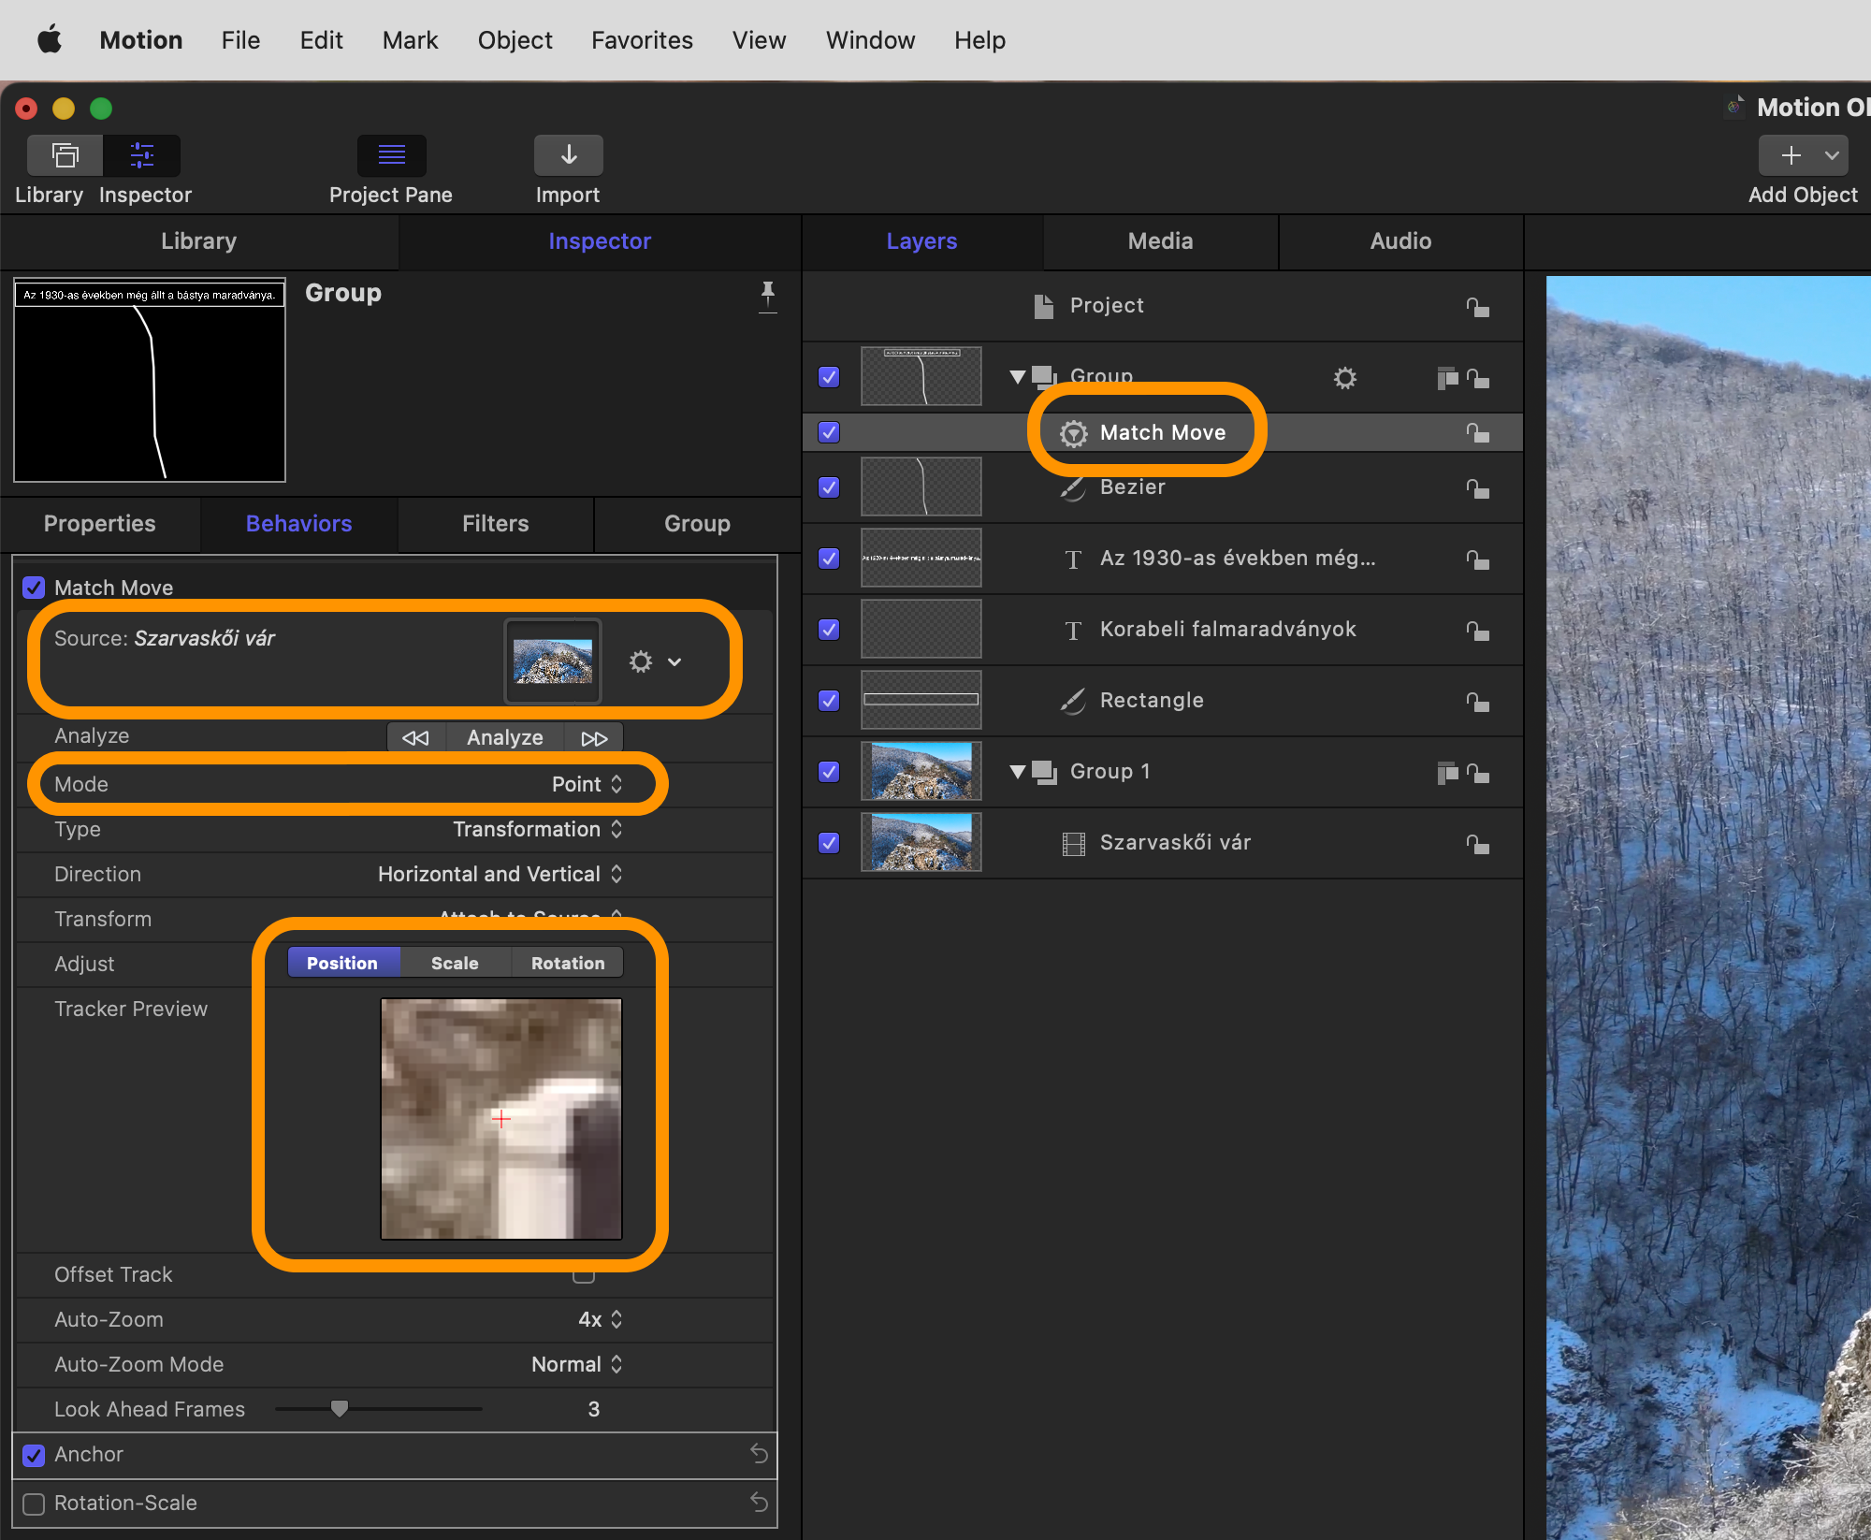The image size is (1871, 1540).
Task: Click the text T icon for Korabeli falmaradványok
Action: pos(1073,631)
